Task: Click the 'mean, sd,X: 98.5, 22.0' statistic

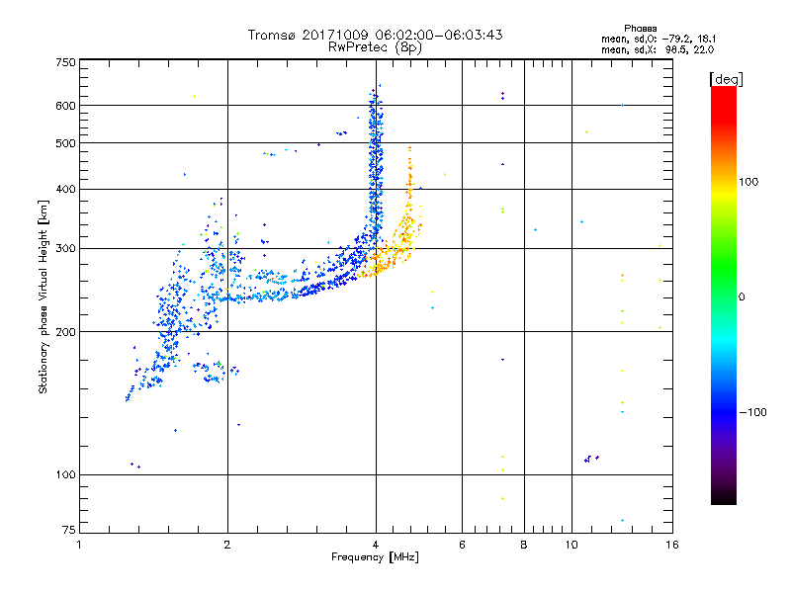Action: coord(658,49)
